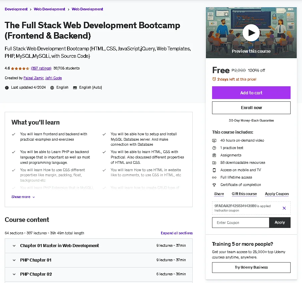Open first Web Development breadcrumb
The width and height of the screenshot is (302, 283).
click(50, 9)
